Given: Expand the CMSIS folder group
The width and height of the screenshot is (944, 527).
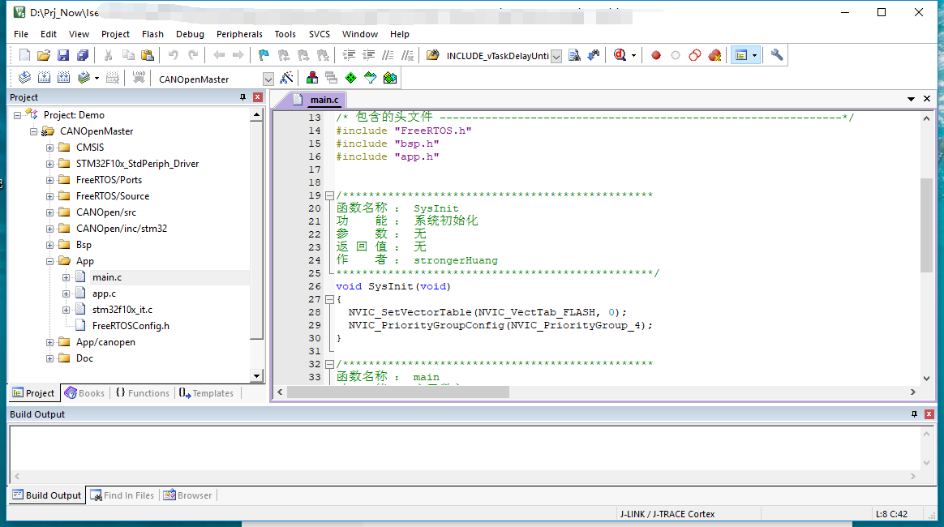Looking at the screenshot, I should pos(50,148).
